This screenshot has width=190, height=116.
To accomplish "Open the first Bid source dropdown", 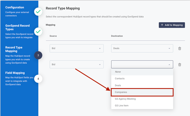I will tap(76, 48).
